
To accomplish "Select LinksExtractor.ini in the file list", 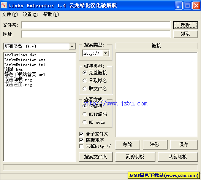I will click(25, 65).
